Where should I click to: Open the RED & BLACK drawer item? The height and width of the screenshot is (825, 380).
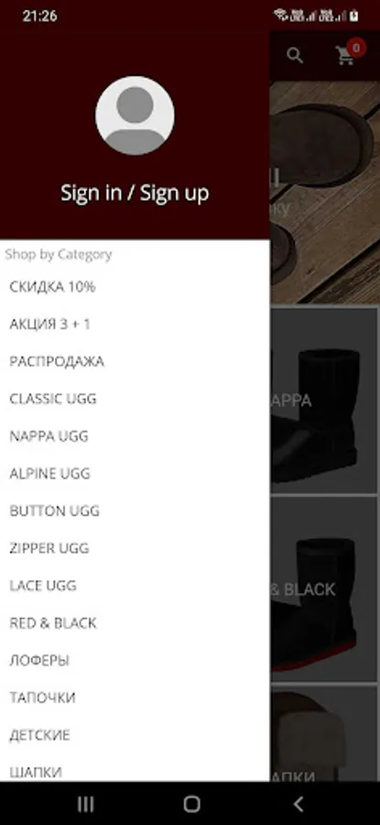pyautogui.click(x=136, y=623)
